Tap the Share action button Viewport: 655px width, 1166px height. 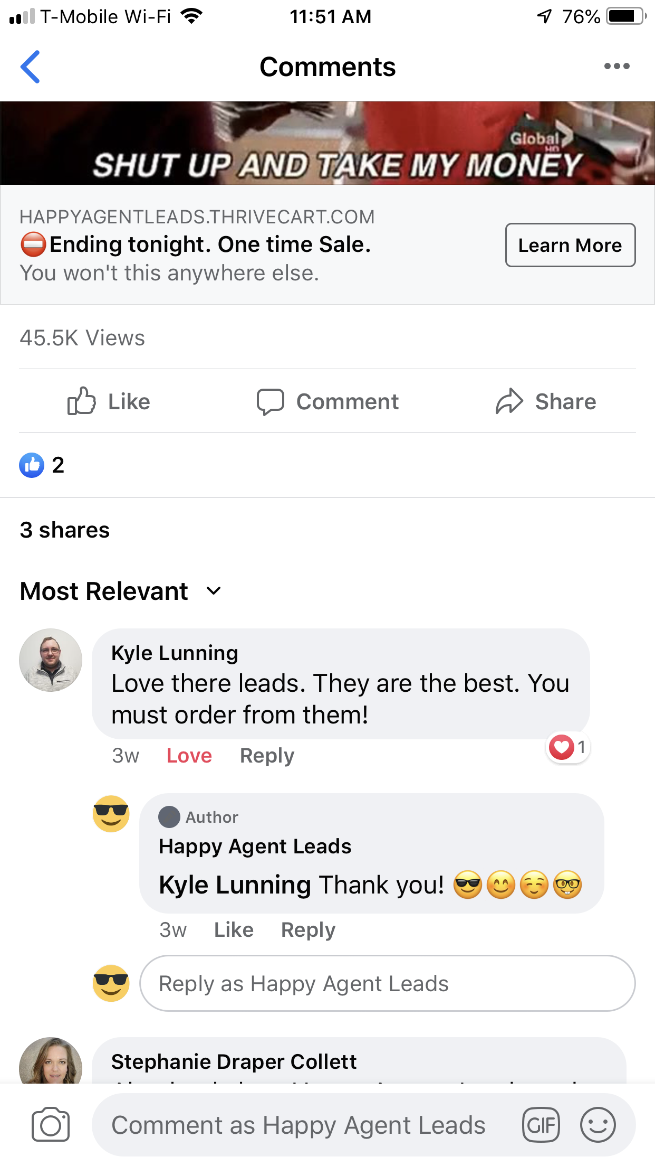pos(545,401)
